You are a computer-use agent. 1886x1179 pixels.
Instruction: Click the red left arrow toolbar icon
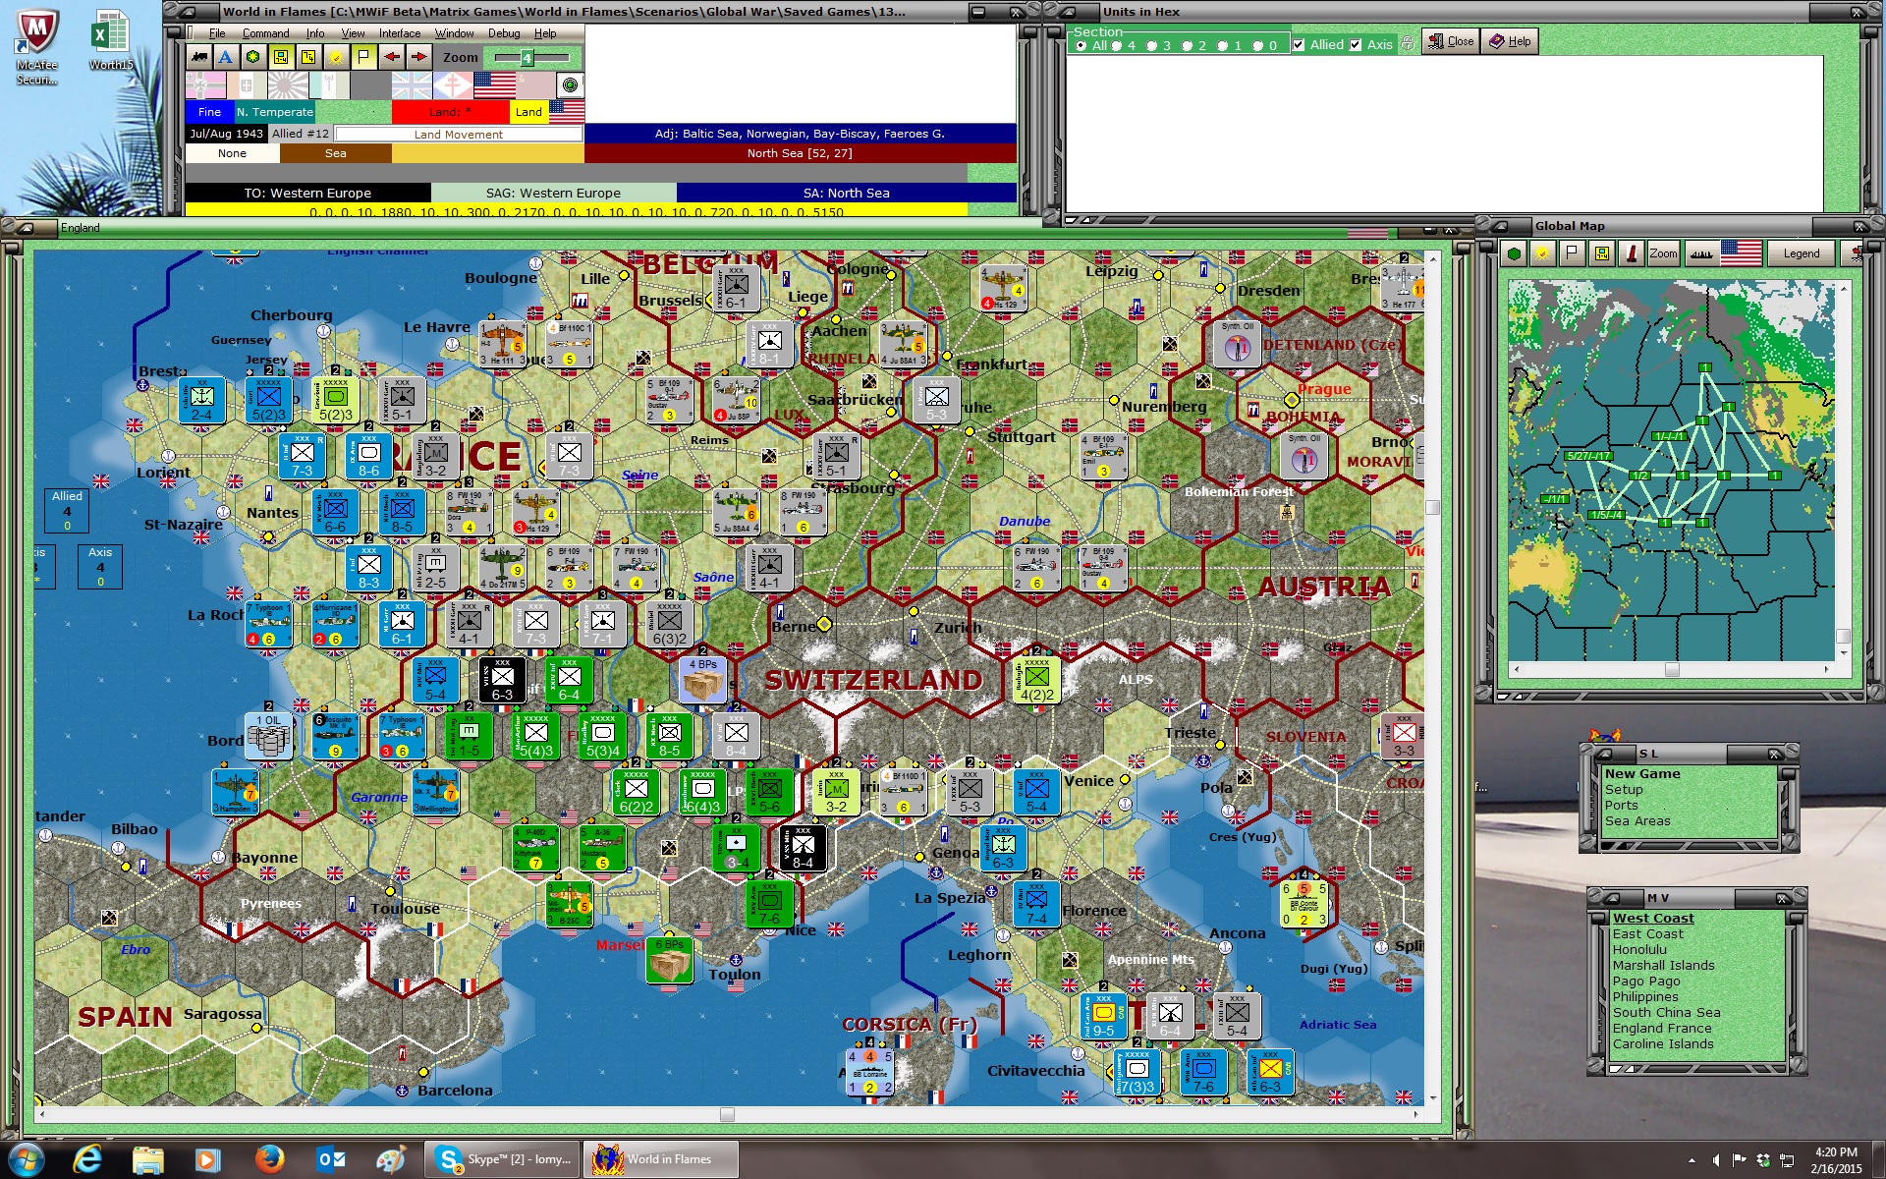(391, 57)
